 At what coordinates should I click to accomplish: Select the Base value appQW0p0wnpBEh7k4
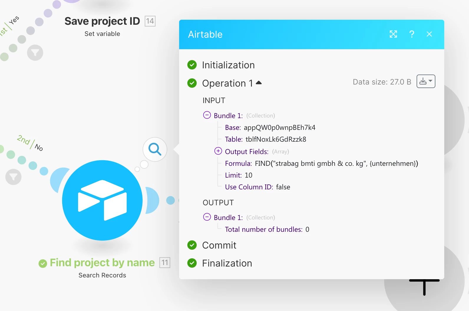280,128
